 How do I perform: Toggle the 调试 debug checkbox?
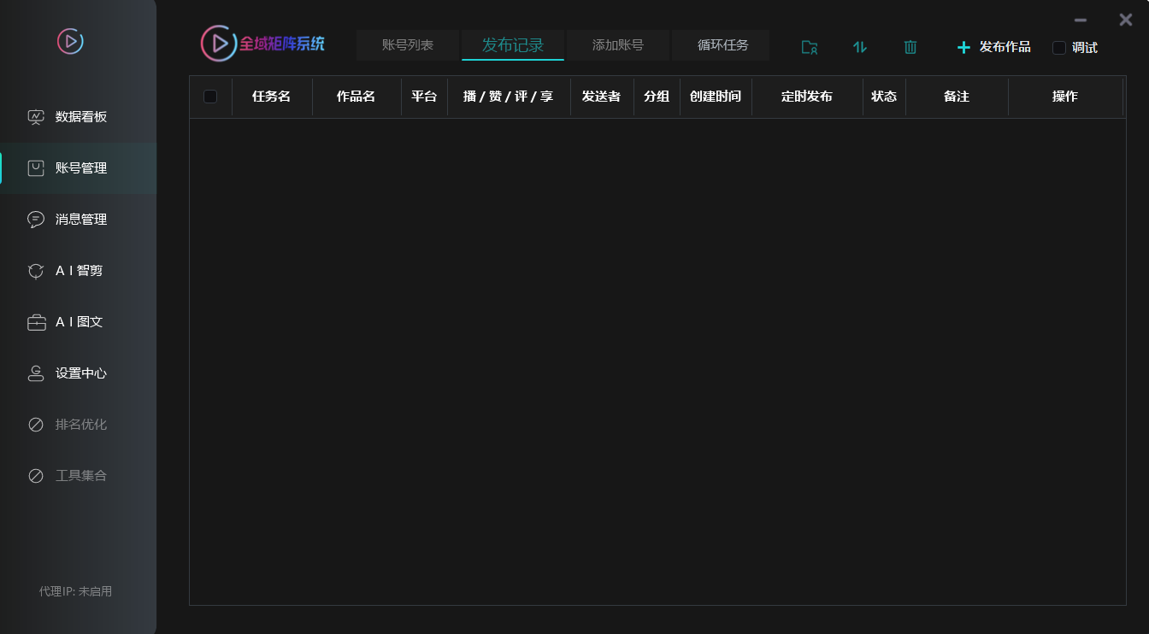1059,48
